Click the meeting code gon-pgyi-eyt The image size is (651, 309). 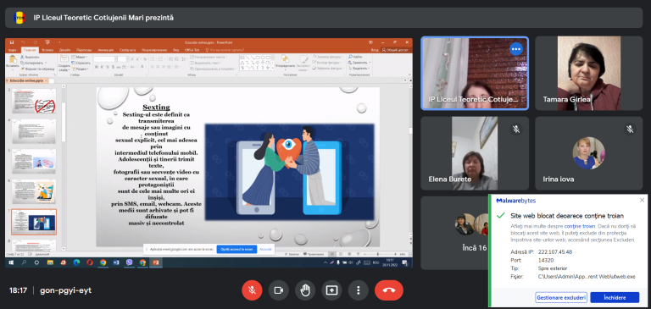click(x=65, y=290)
